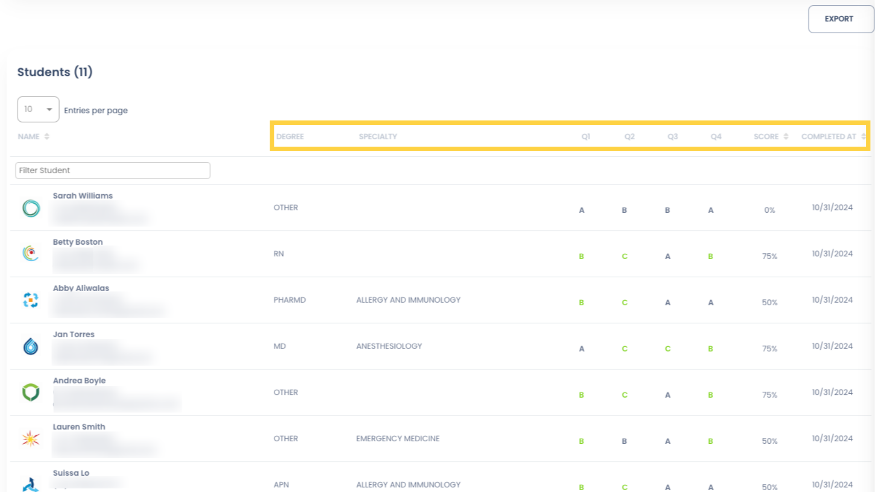The height and width of the screenshot is (492, 875).
Task: Click the Sarah Williams student icon
Action: 31,207
